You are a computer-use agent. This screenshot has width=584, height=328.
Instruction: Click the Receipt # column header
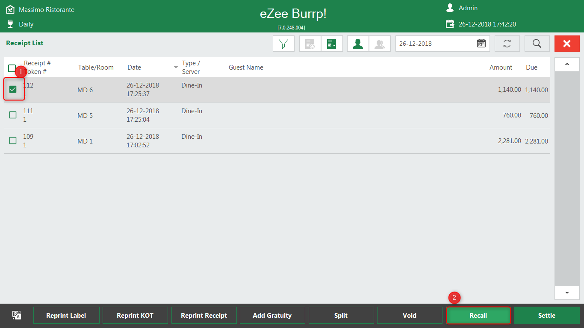click(37, 63)
